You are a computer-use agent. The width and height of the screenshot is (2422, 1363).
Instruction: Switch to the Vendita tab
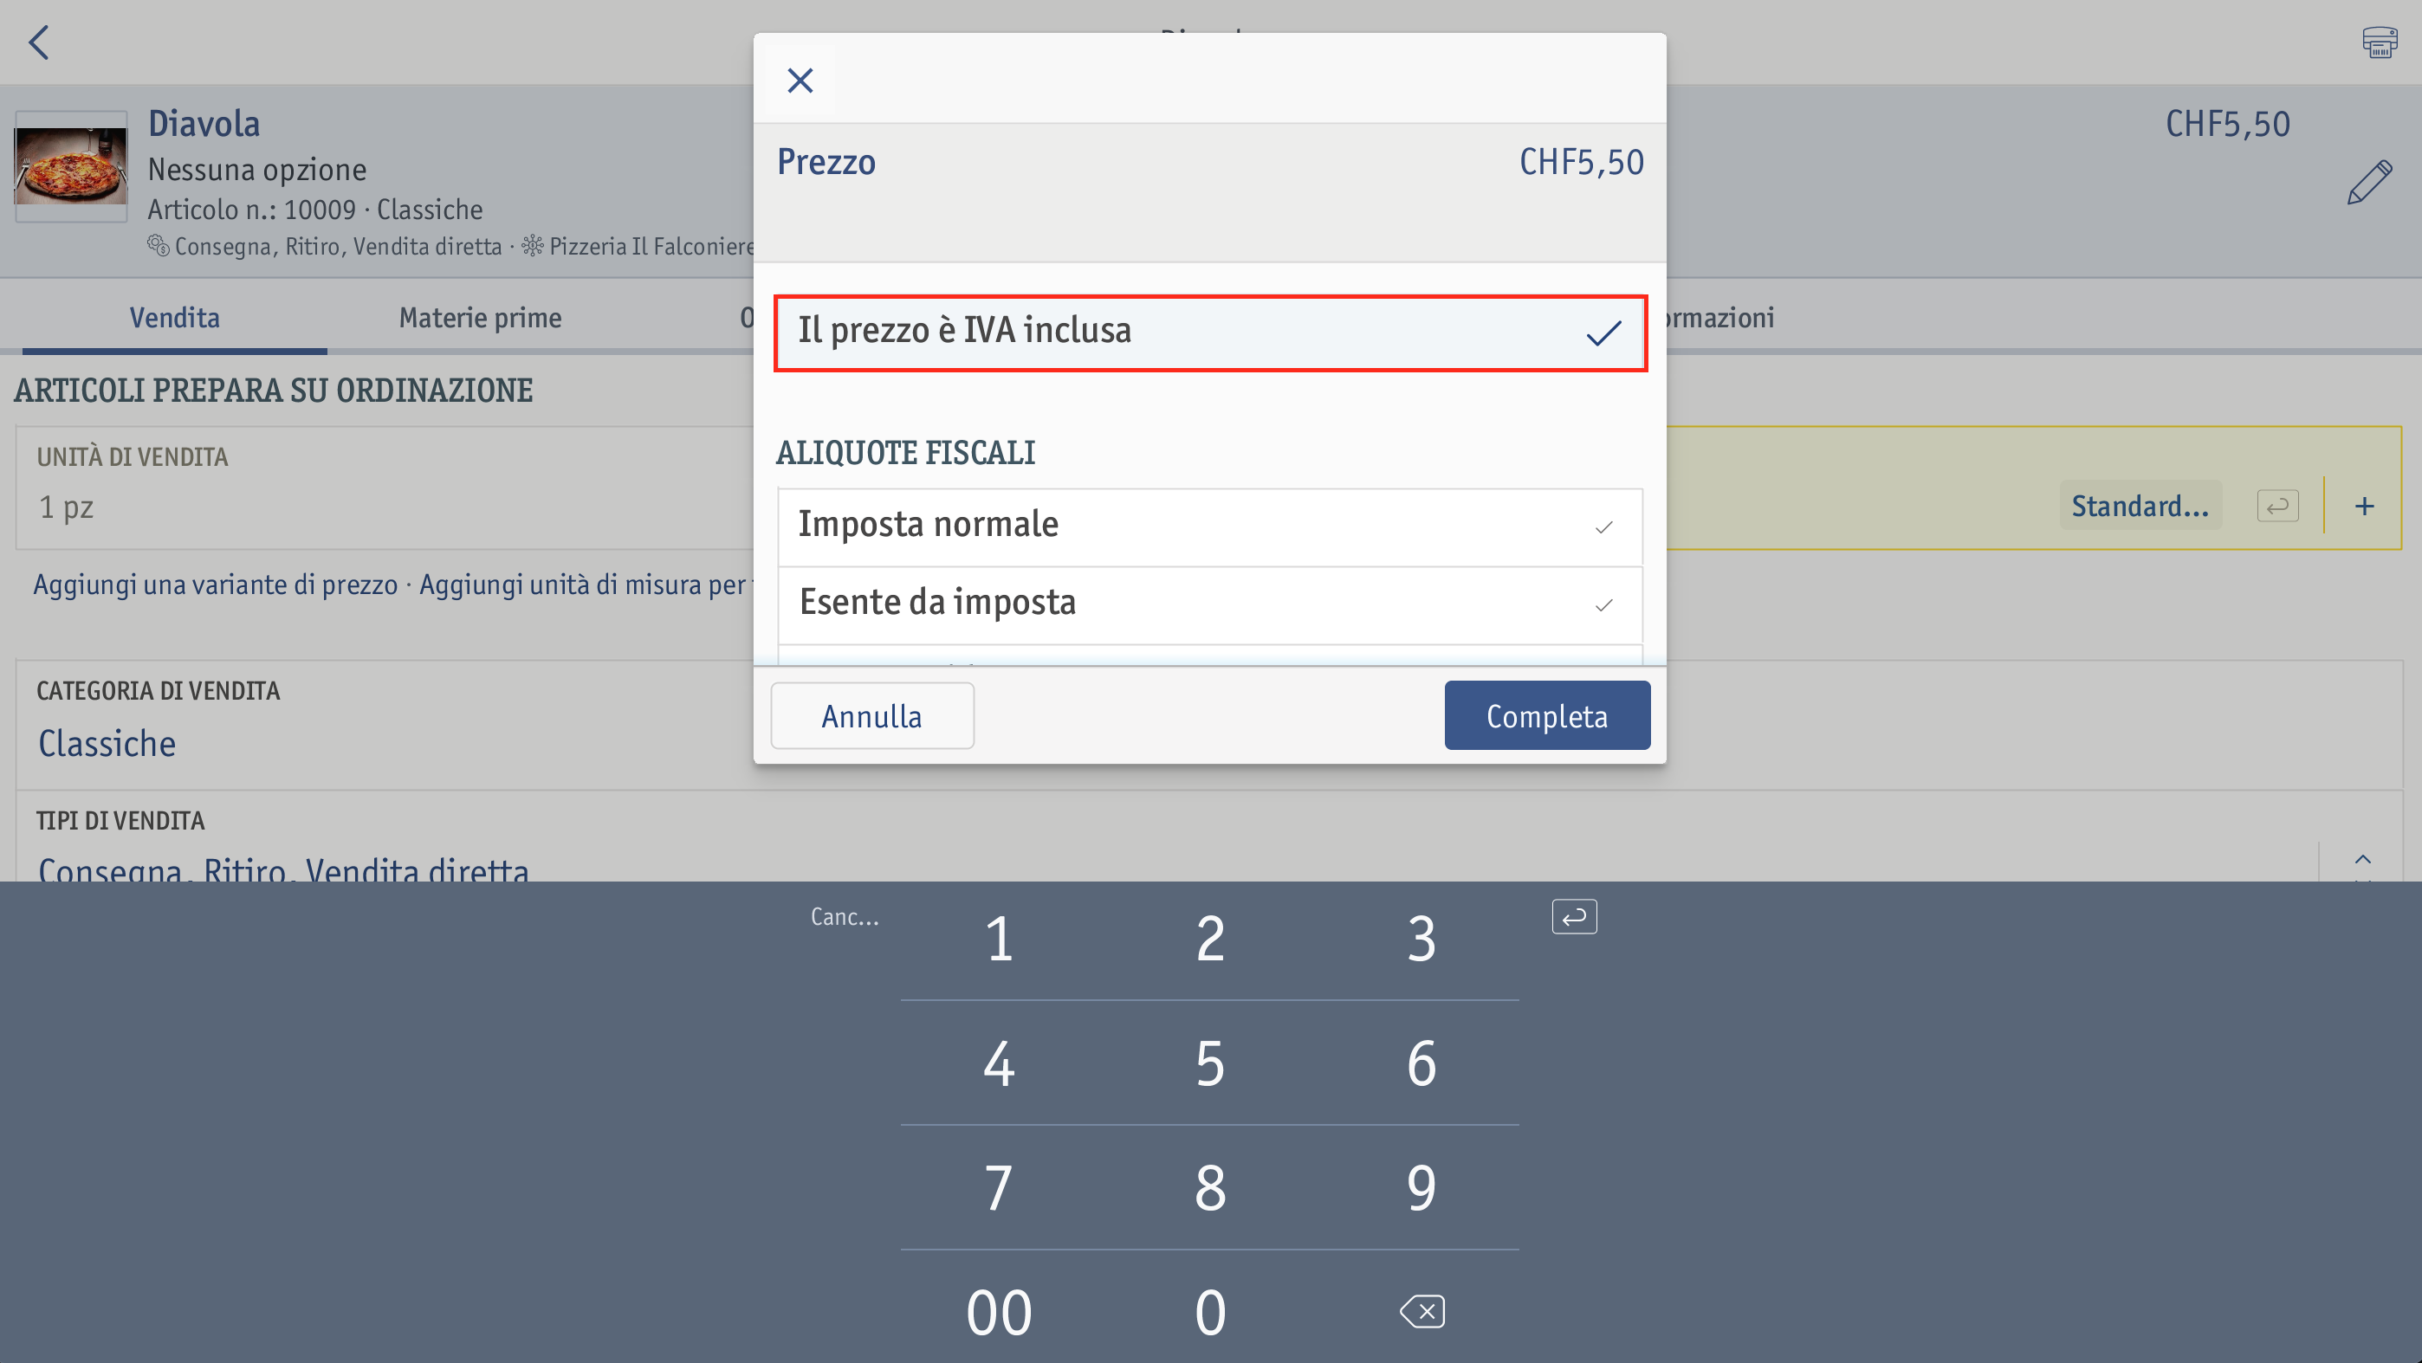point(175,318)
